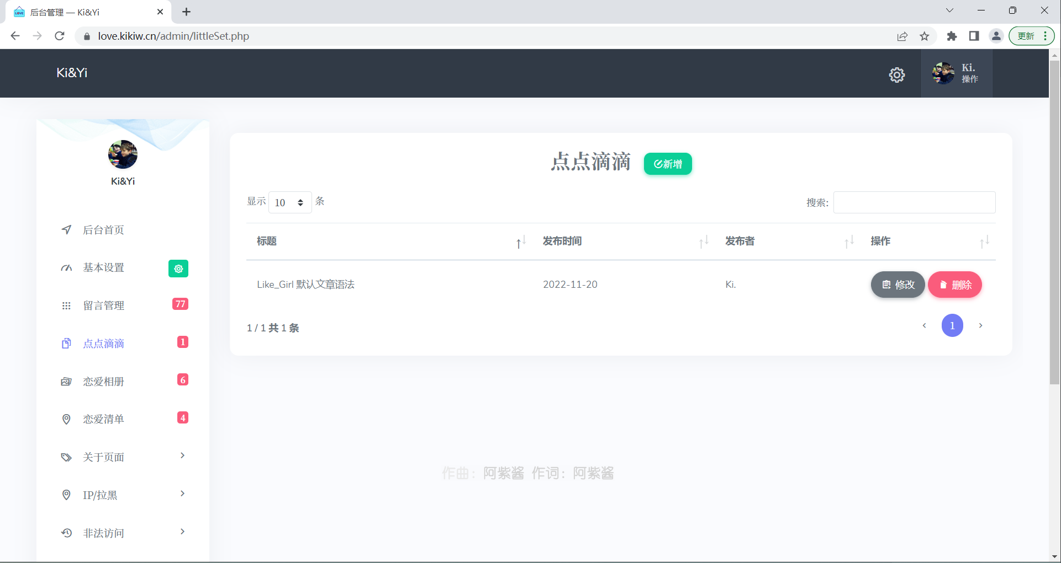Go to 恋爱相册 in the sidebar
The image size is (1061, 563).
tap(104, 382)
